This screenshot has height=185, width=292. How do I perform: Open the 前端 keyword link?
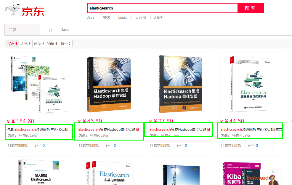tap(106, 17)
